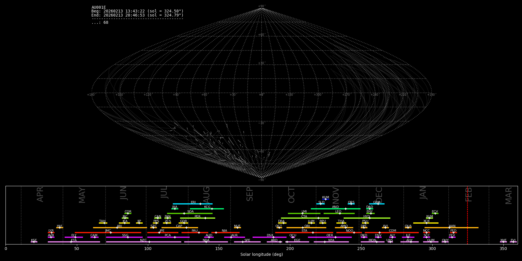Click the SLD shower label

point(321,202)
